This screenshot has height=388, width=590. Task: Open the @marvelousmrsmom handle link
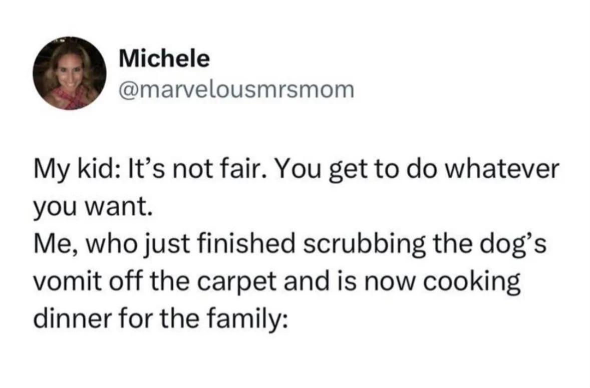click(237, 90)
